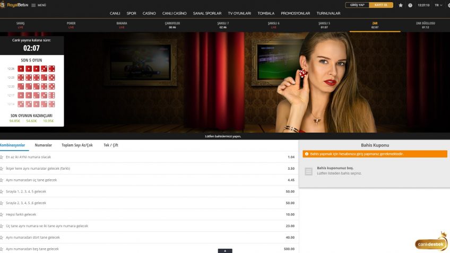450x253 pixels.
Task: Click the 12:26 dice result row
Action: coord(31,68)
